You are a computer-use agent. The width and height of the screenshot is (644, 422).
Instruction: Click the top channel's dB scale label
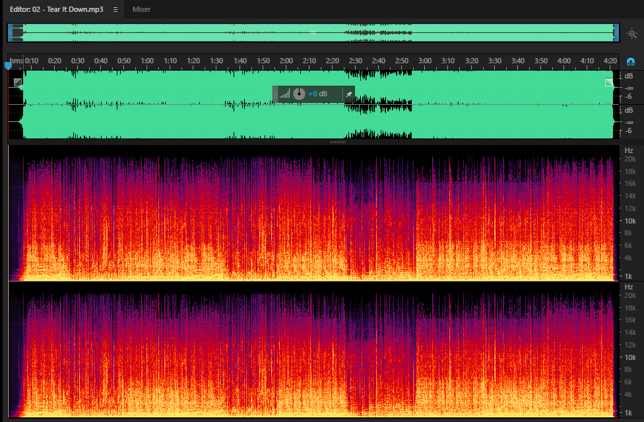pyautogui.click(x=629, y=76)
